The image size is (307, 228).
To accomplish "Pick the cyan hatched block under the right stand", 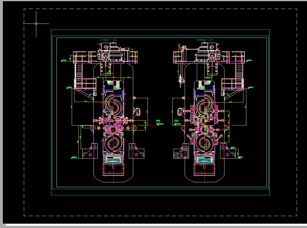I will click(x=204, y=159).
